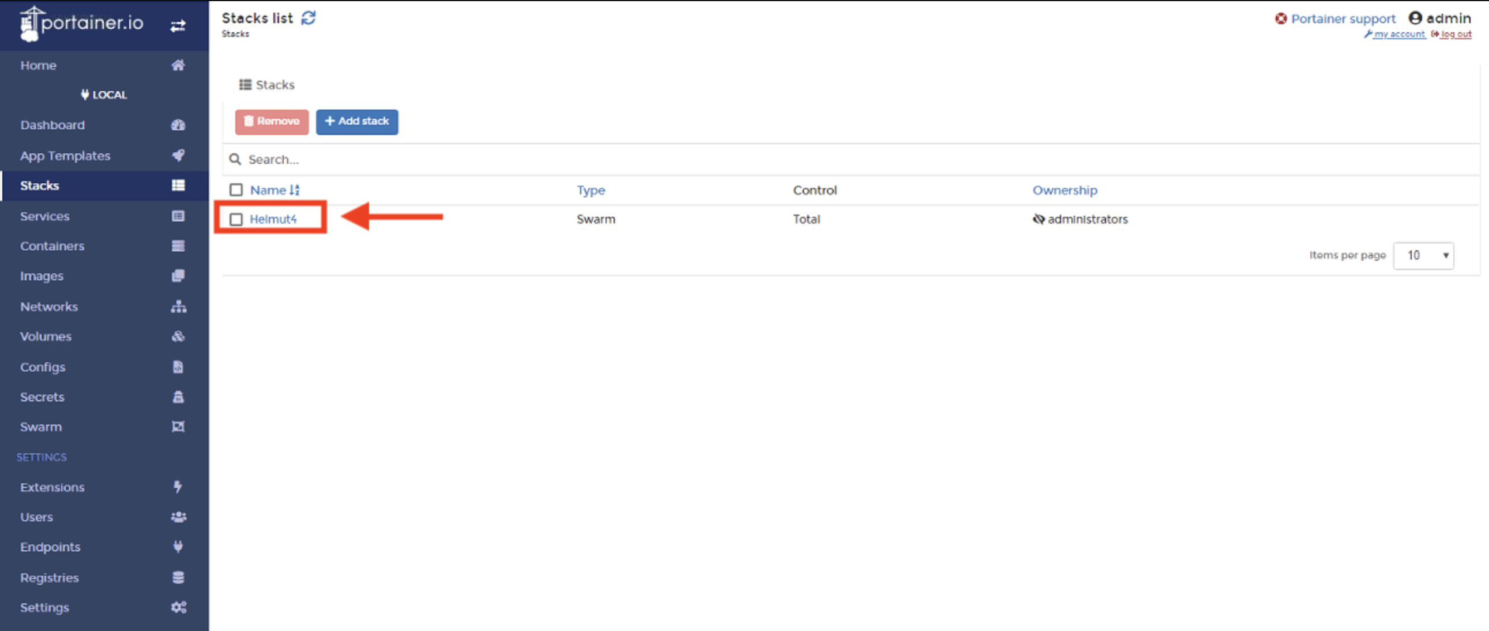
Task: Open Containers in the sidebar menu
Action: (52, 246)
